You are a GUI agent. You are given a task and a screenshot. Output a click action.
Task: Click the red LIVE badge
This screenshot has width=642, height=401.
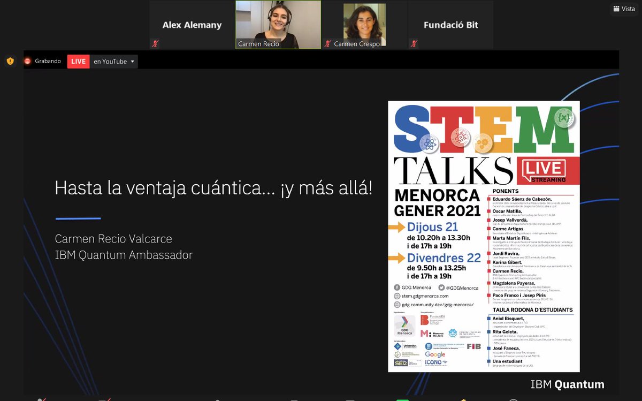coord(78,62)
